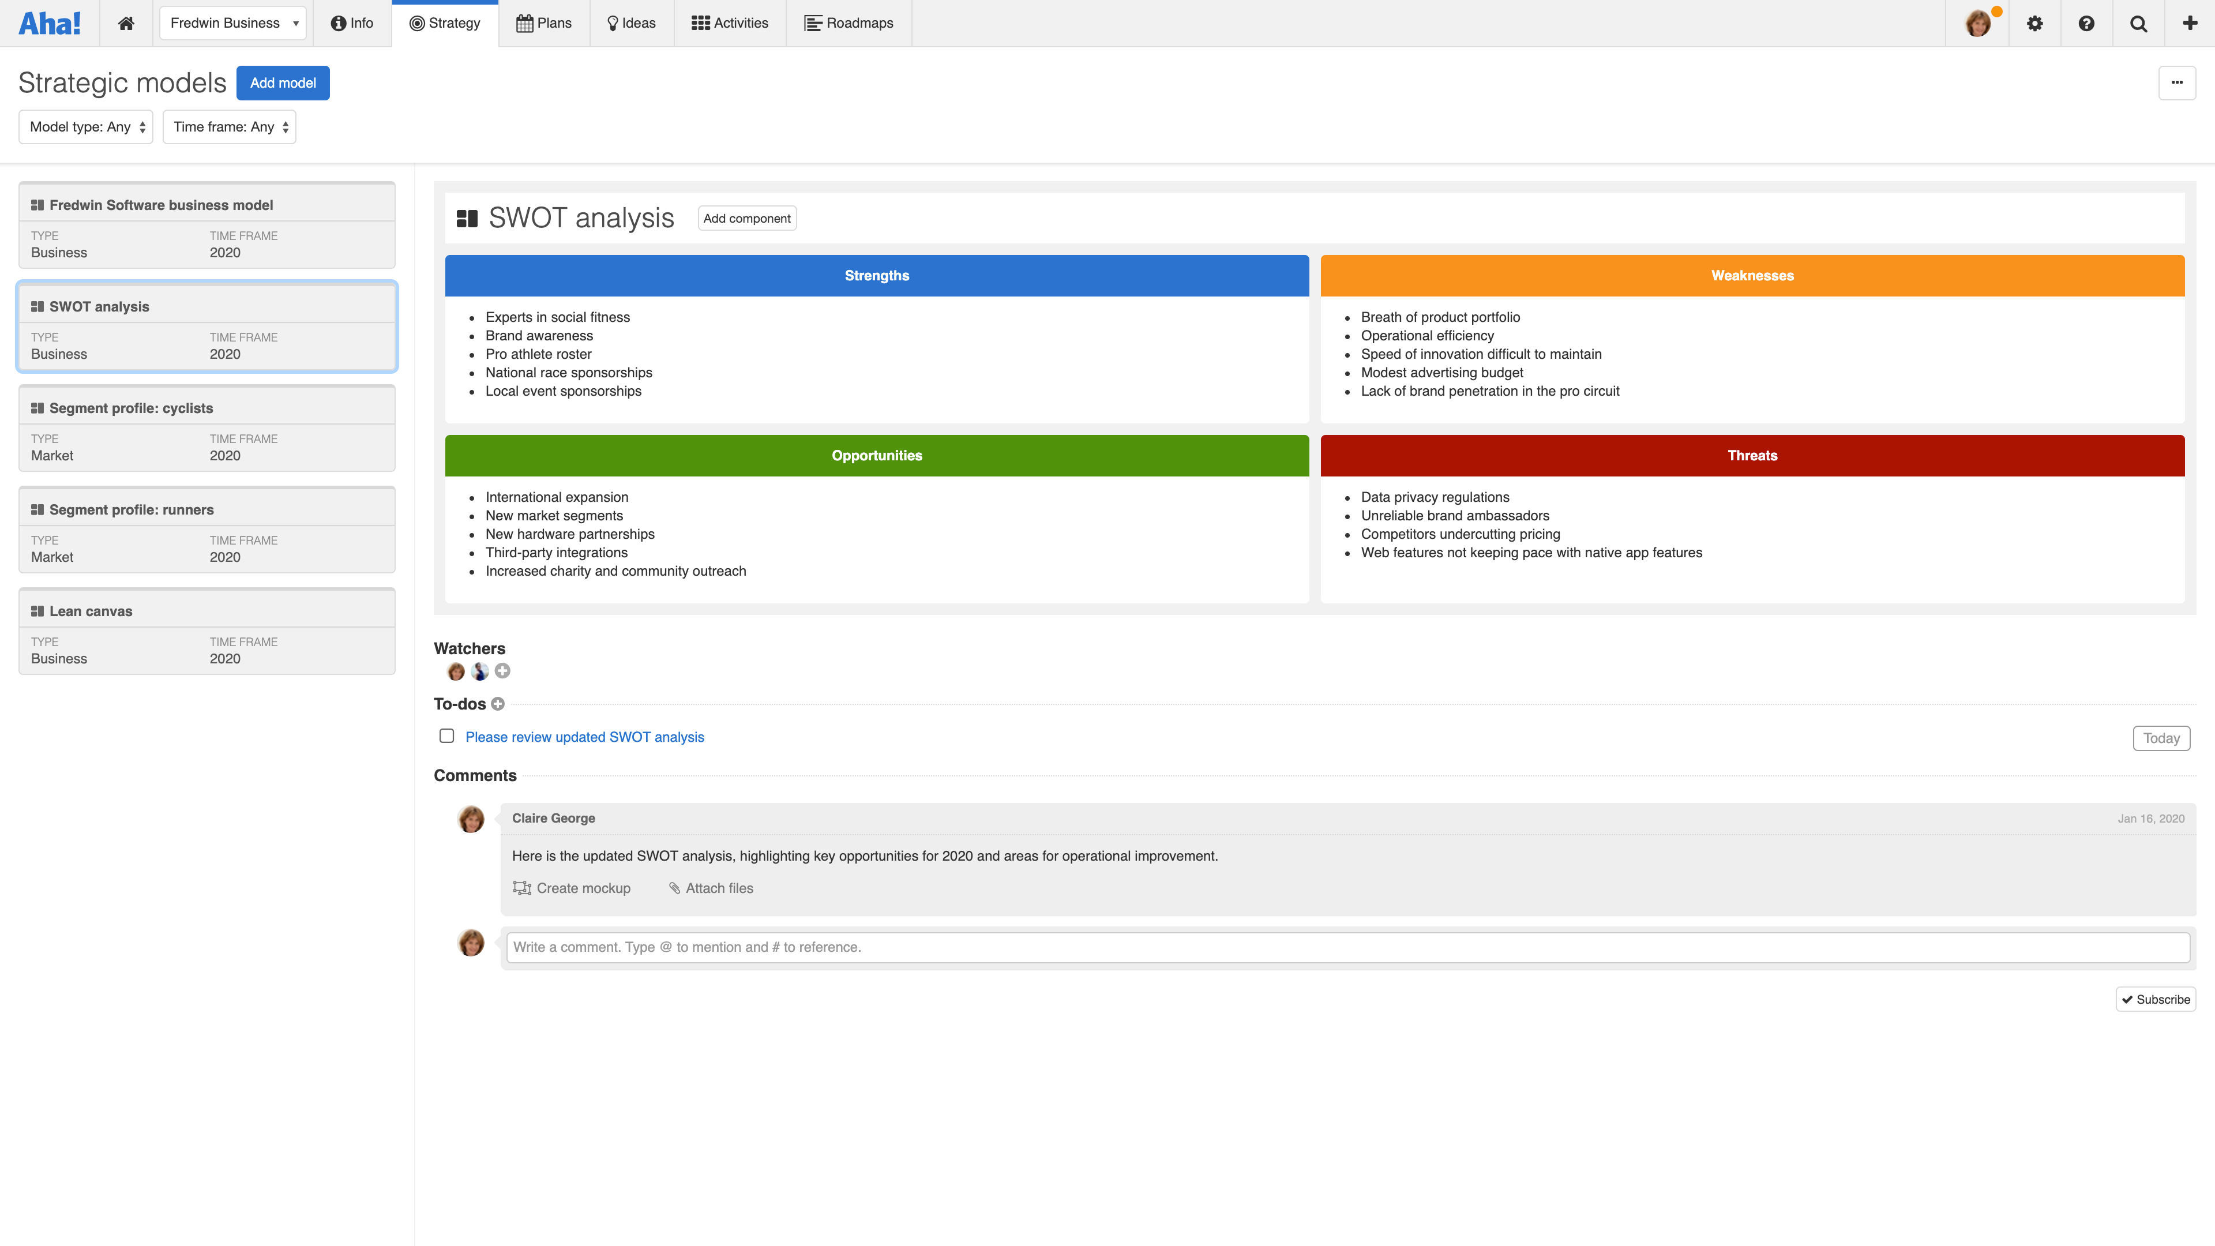Select the Fredwin Software business model card
The image size is (2215, 1246).
[207, 226]
